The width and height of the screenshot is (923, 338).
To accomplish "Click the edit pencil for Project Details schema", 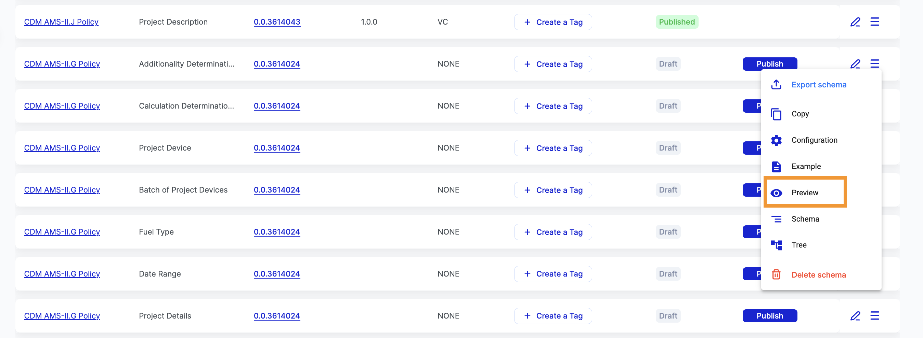I will click(x=855, y=316).
